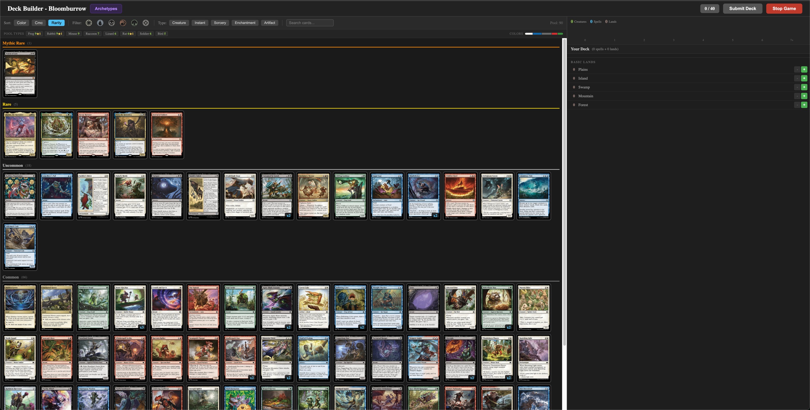
Task: Remove a Swamp with the minus button
Action: [x=797, y=87]
